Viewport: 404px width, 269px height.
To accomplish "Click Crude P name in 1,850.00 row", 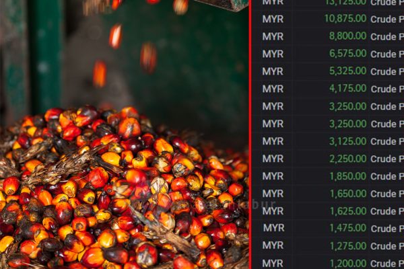I will pyautogui.click(x=387, y=176).
